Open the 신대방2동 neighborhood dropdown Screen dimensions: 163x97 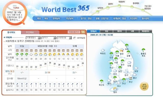tap(64, 38)
